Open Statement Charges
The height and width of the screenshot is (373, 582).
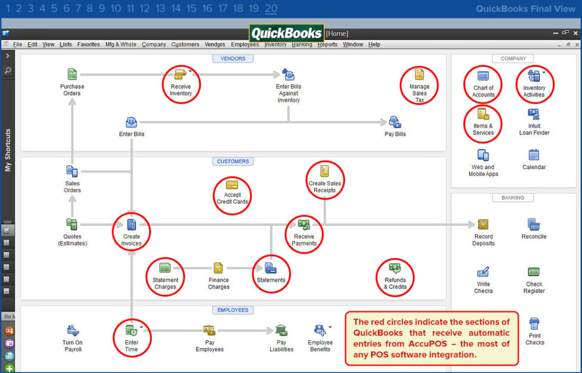165,268
